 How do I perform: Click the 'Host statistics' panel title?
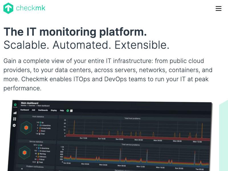(38, 117)
